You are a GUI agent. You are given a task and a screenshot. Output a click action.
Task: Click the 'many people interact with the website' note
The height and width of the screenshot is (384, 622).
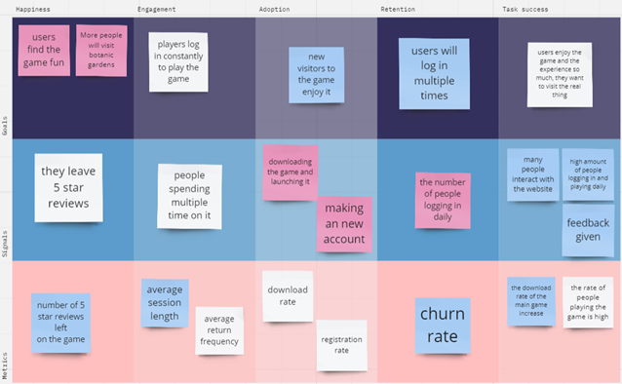click(532, 174)
